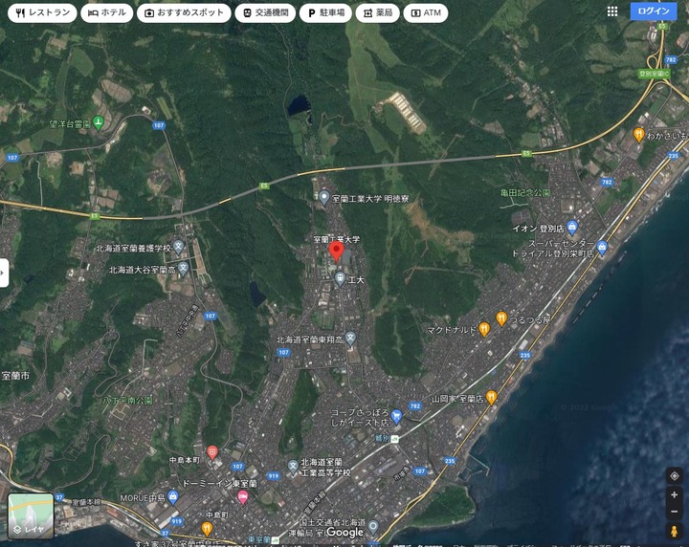Image resolution: width=689 pixels, height=547 pixels.
Task: Select 北海道大谷室蘭高 school marker
Action: [x=183, y=269]
